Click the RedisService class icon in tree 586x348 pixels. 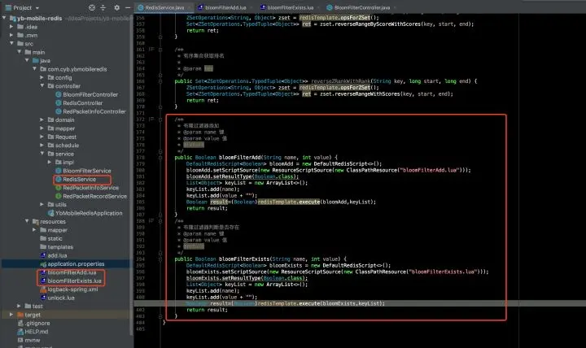coord(59,179)
